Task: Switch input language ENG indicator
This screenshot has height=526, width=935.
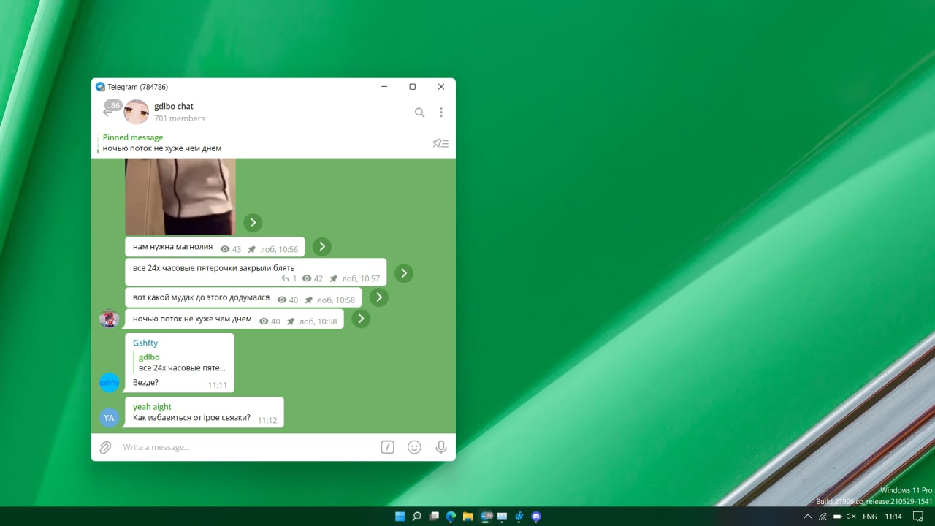Action: [870, 517]
